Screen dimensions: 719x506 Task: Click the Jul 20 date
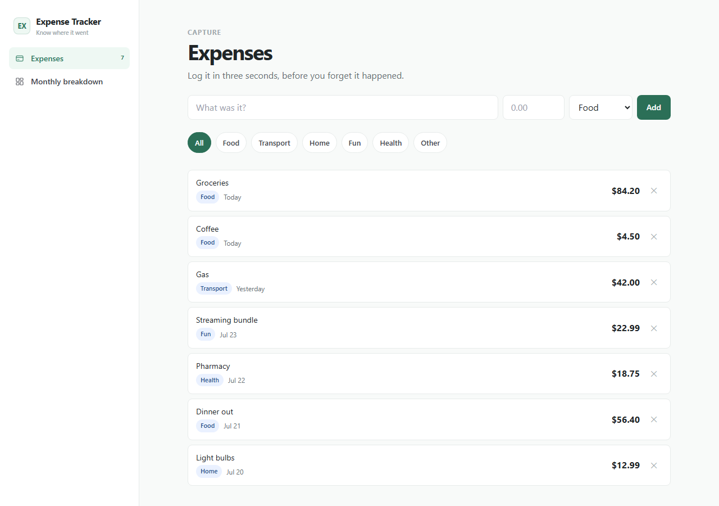click(235, 472)
